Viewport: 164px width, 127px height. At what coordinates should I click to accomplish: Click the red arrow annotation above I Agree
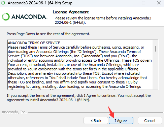coord(111,112)
